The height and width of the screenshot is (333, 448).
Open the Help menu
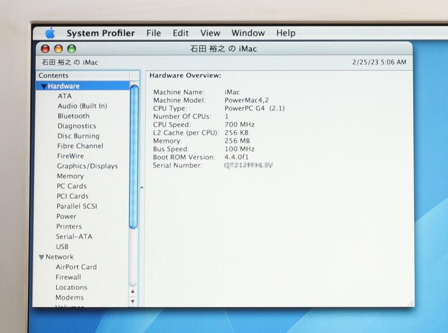click(286, 34)
